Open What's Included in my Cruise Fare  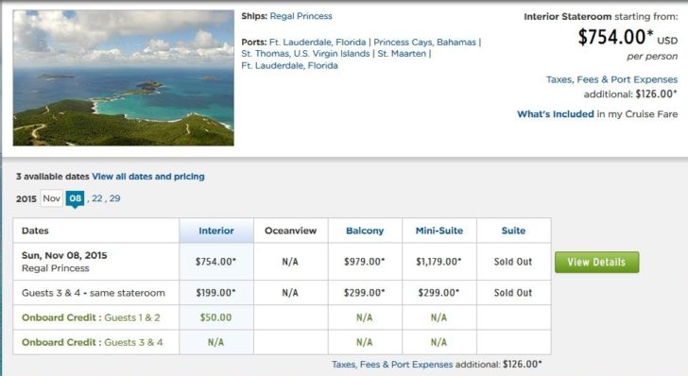(597, 114)
